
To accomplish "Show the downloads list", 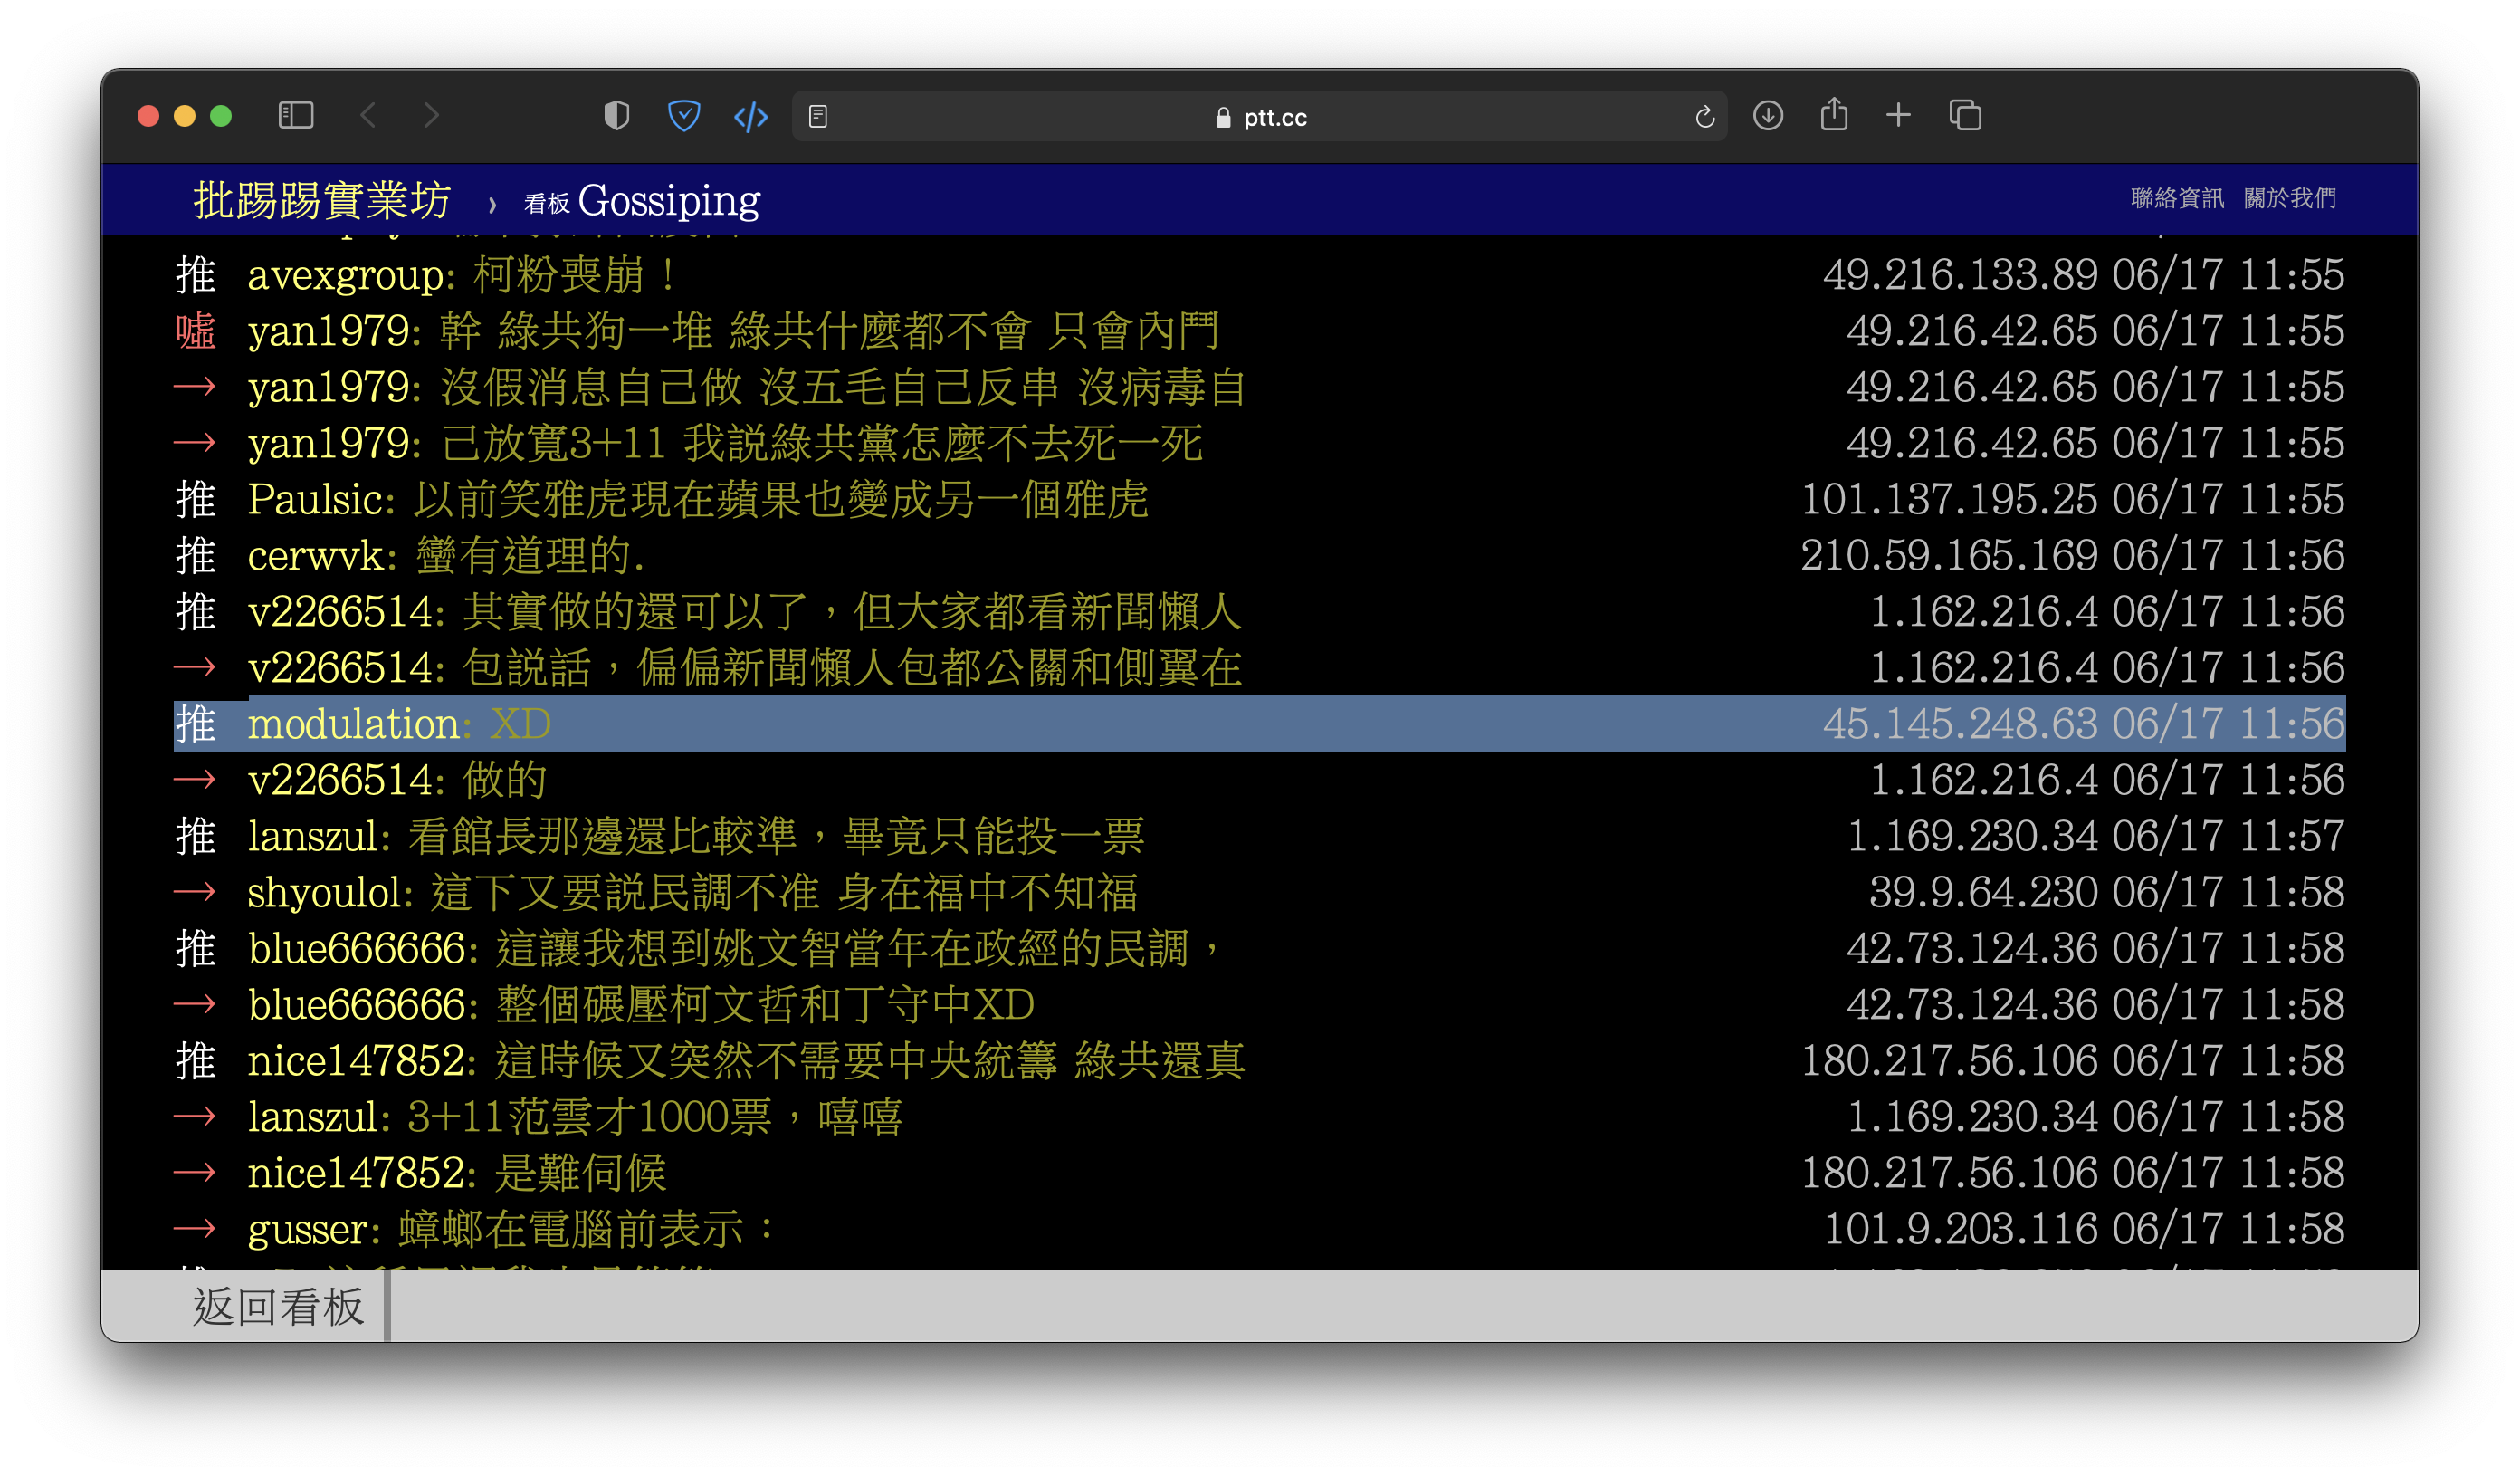I will [1767, 116].
